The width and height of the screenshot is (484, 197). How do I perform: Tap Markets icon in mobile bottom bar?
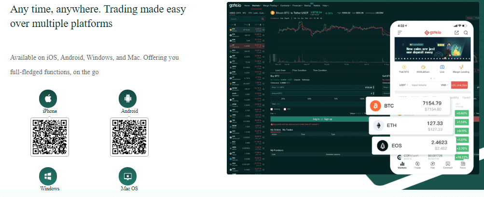[402, 164]
